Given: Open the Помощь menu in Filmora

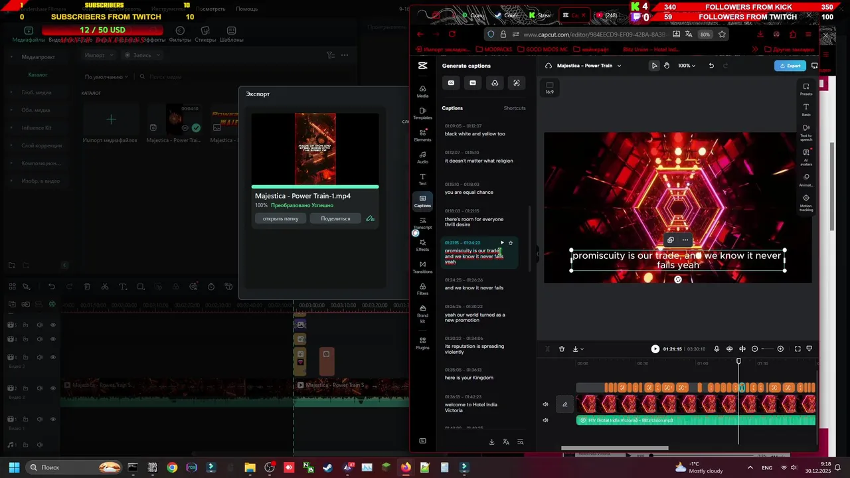Looking at the screenshot, I should [x=246, y=9].
